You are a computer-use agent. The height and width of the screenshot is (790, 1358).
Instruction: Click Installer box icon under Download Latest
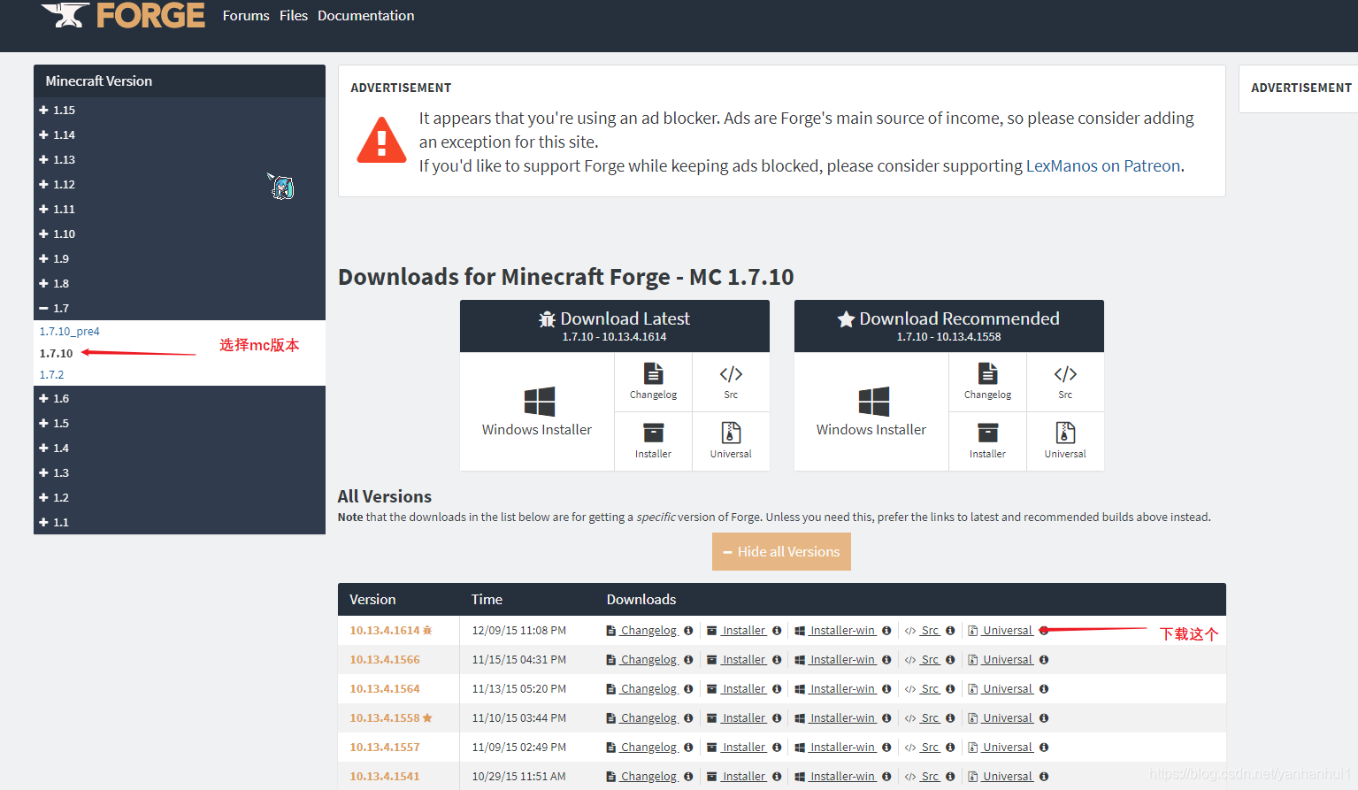653,441
